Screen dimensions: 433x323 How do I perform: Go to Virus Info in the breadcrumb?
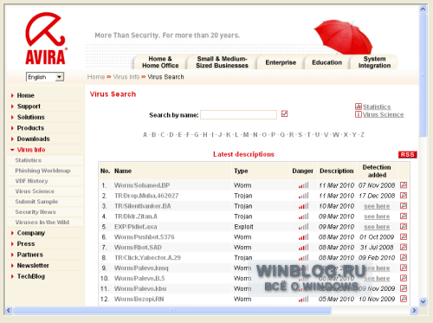[x=126, y=77]
